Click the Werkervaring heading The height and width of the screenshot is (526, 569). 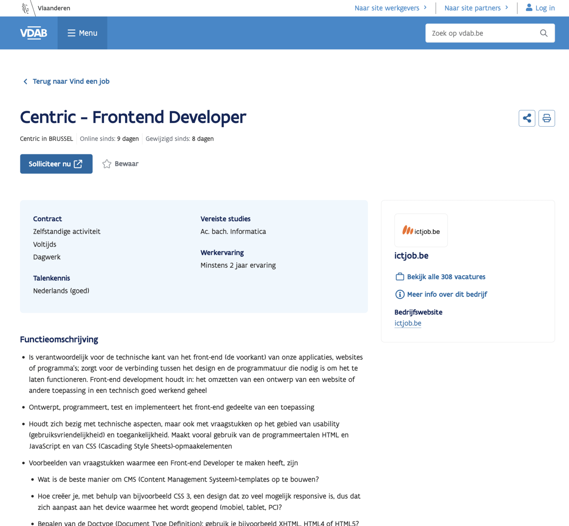pyautogui.click(x=222, y=252)
